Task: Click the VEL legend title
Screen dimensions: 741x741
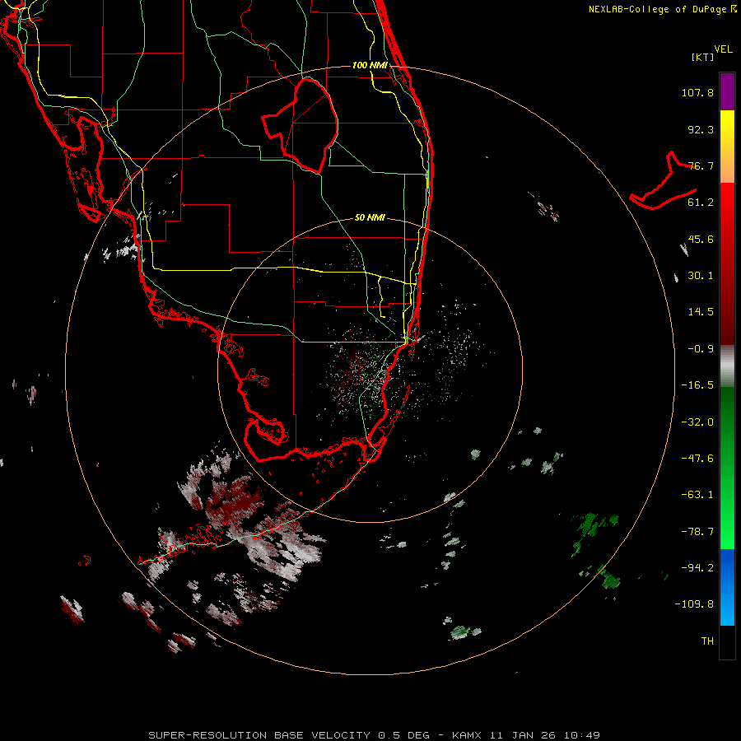Action: tap(723, 49)
